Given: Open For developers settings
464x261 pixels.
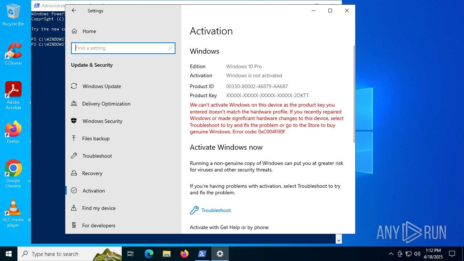Looking at the screenshot, I should (x=123, y=225).
